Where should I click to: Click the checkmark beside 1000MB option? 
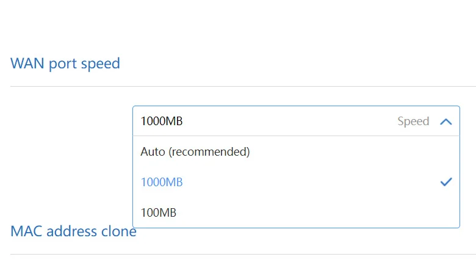click(445, 182)
